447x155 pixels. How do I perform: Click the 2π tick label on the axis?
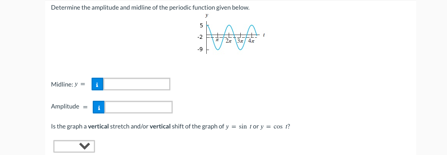pyautogui.click(x=229, y=41)
